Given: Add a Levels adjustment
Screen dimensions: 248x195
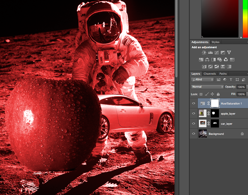Looking at the screenshot, I should 210,53.
